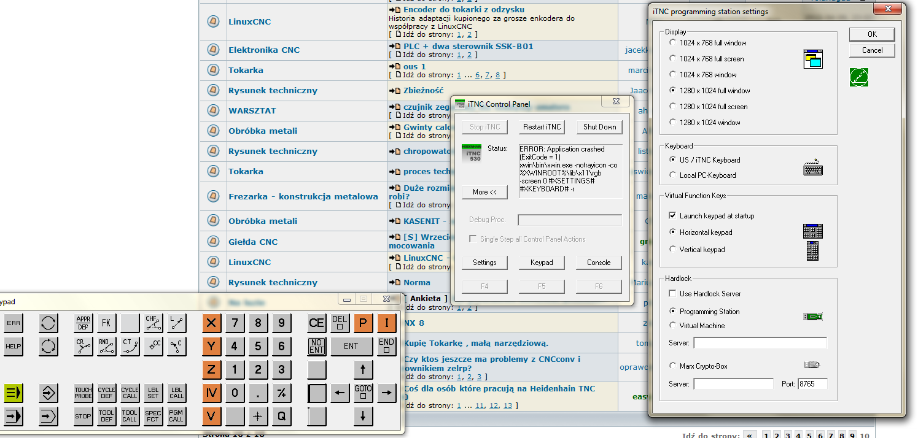Open LinuxCNC category in first forum row
This screenshot has height=438, width=918.
point(249,21)
